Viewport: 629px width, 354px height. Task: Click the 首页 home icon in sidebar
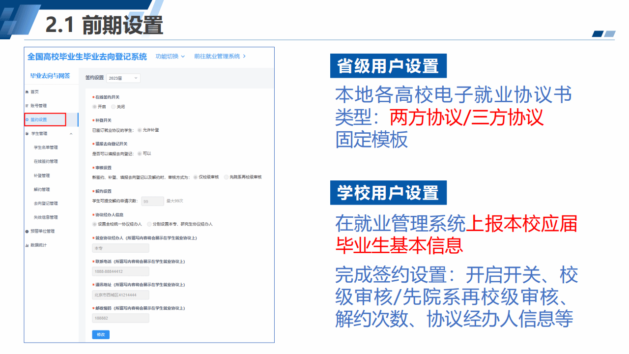tap(27, 92)
